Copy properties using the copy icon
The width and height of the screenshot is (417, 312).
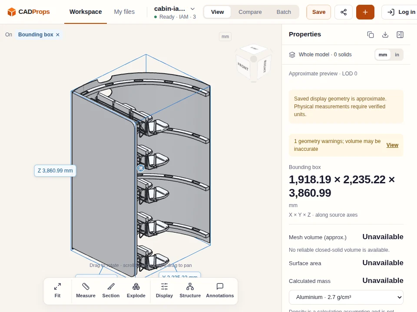pyautogui.click(x=371, y=35)
